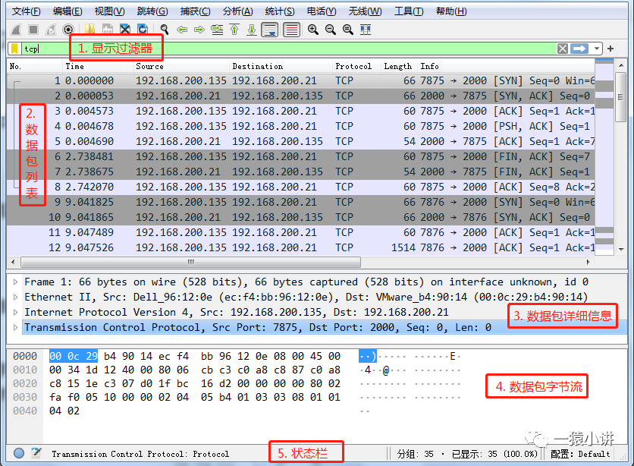634x466 pixels.
Task: Toggle auto-scroll during live capture
Action: pyautogui.click(x=270, y=30)
